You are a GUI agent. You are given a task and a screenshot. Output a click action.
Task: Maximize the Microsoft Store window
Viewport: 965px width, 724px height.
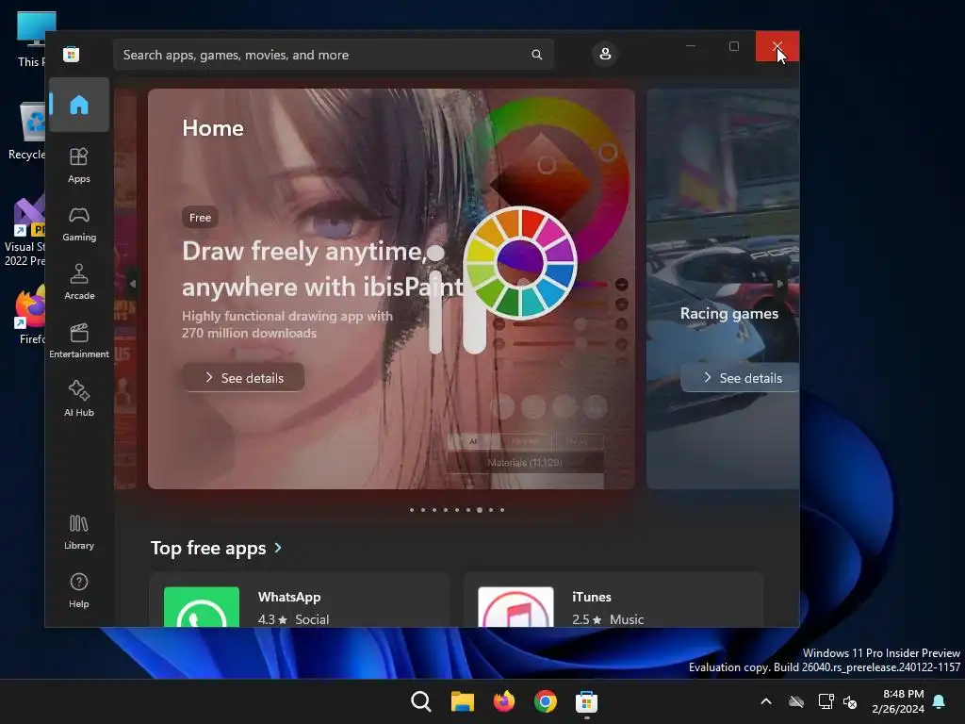pyautogui.click(x=733, y=46)
